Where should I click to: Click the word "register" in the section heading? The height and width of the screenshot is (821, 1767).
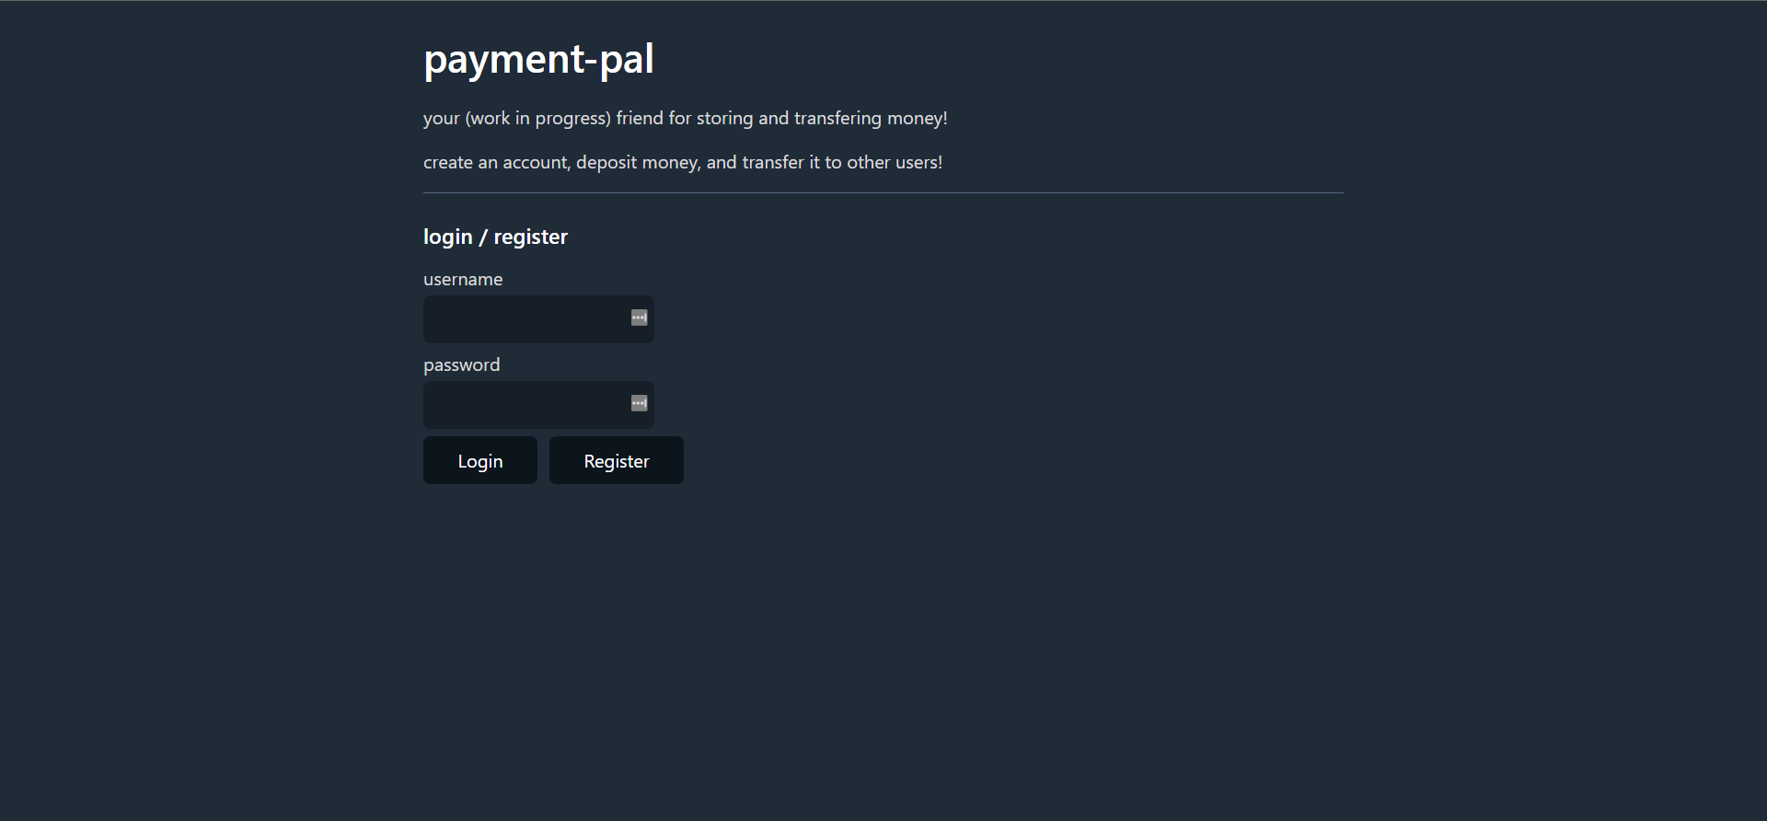tap(531, 237)
